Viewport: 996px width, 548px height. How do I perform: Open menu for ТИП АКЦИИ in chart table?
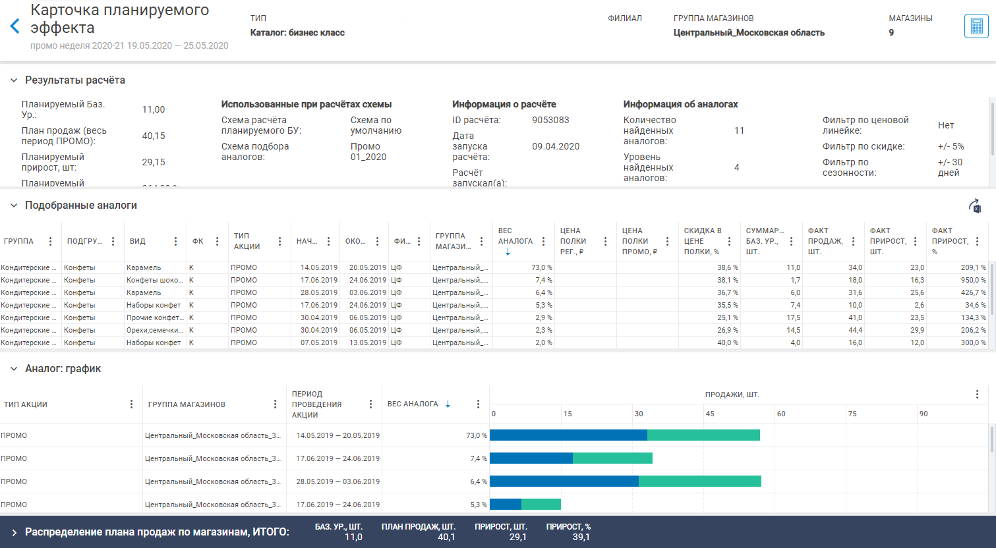click(132, 404)
